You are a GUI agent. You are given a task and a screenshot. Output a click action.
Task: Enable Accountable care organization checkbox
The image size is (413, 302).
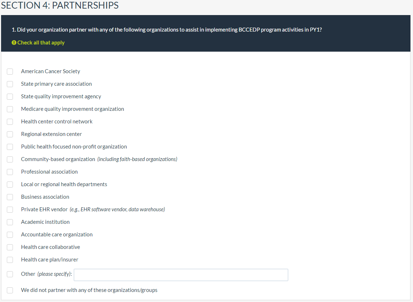point(10,235)
